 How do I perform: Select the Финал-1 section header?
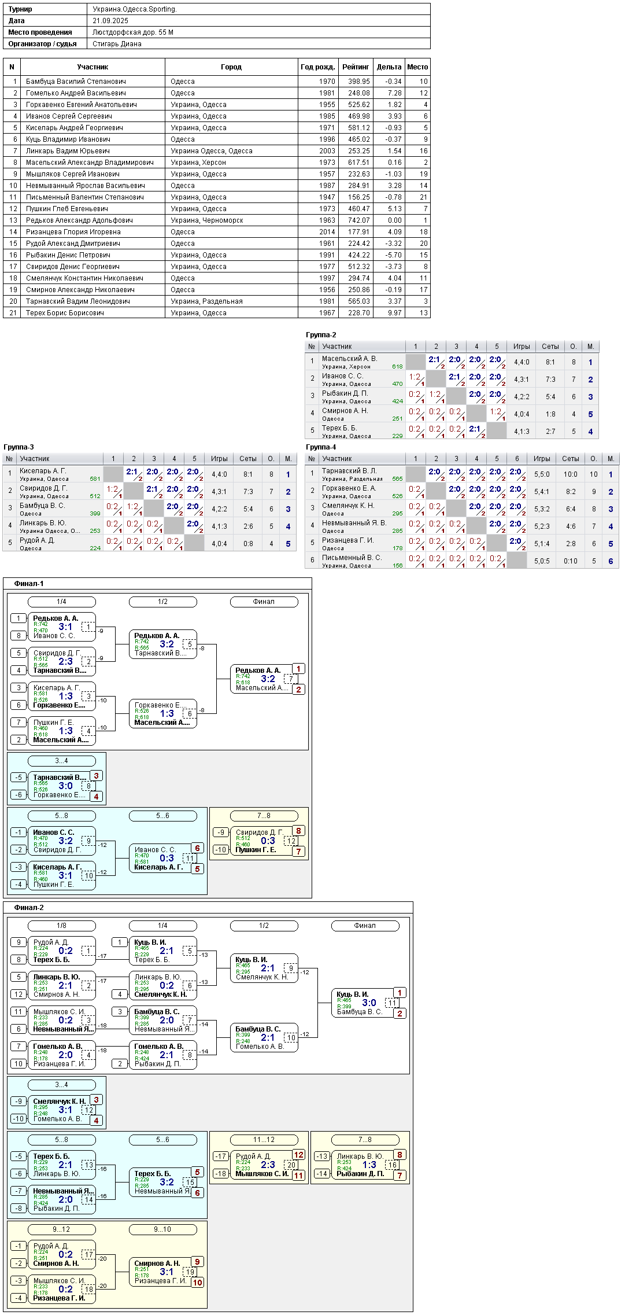[29, 584]
